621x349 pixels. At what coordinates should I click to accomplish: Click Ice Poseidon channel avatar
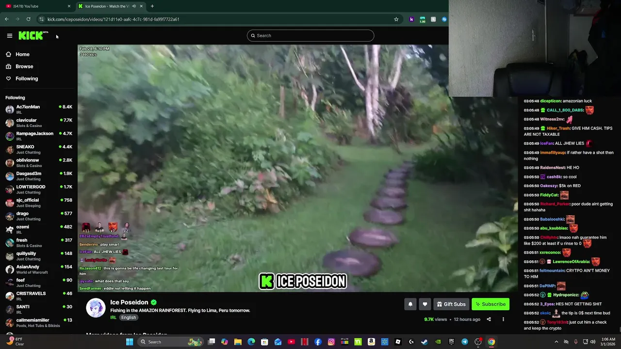coord(96,308)
